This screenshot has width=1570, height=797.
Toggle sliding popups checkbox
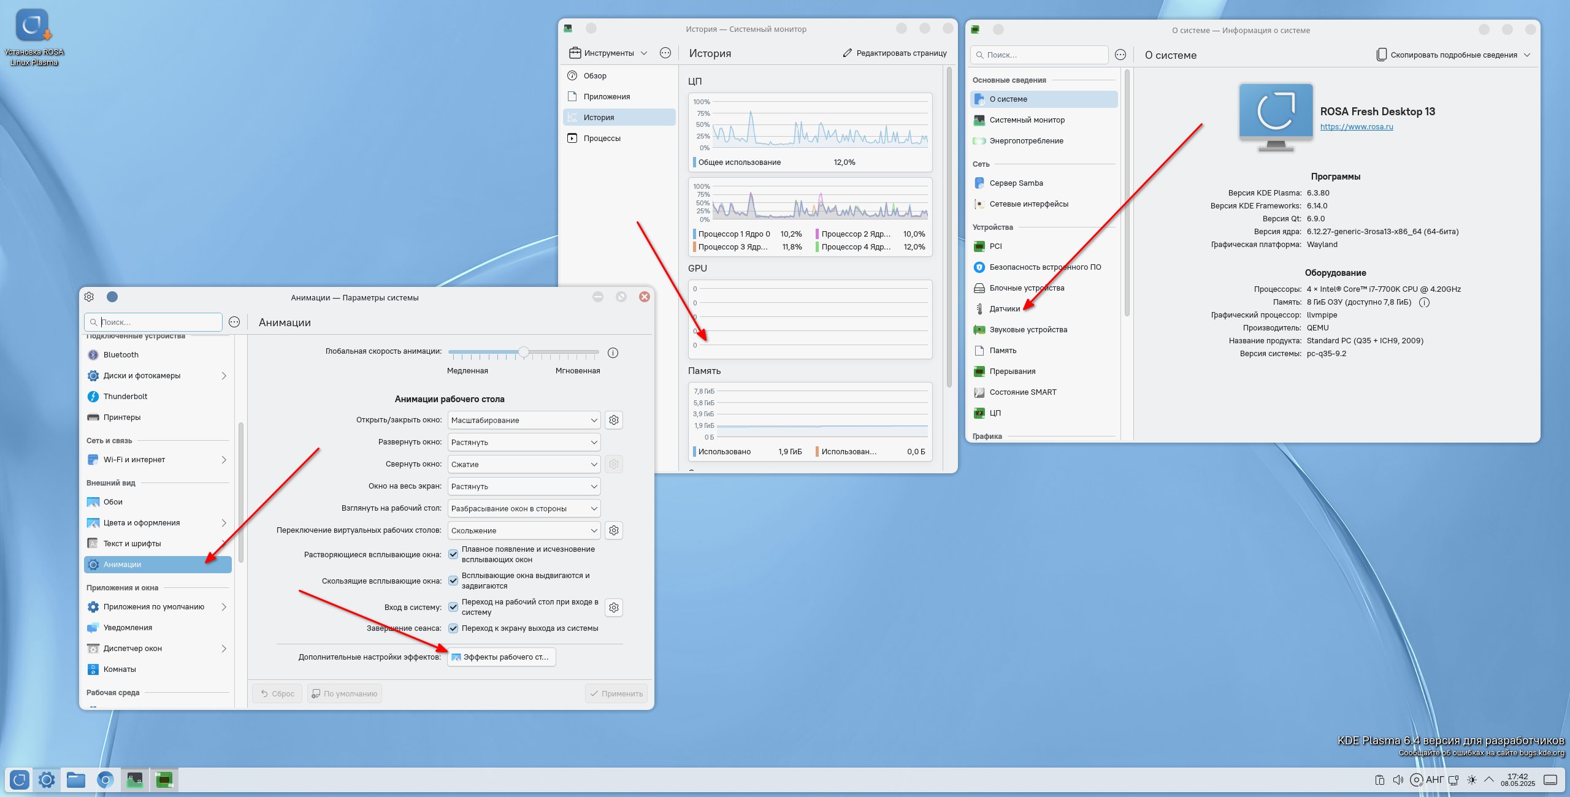click(x=453, y=581)
